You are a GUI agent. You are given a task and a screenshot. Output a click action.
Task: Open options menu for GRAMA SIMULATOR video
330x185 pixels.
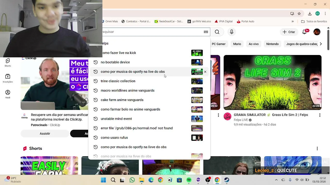tap(320, 115)
